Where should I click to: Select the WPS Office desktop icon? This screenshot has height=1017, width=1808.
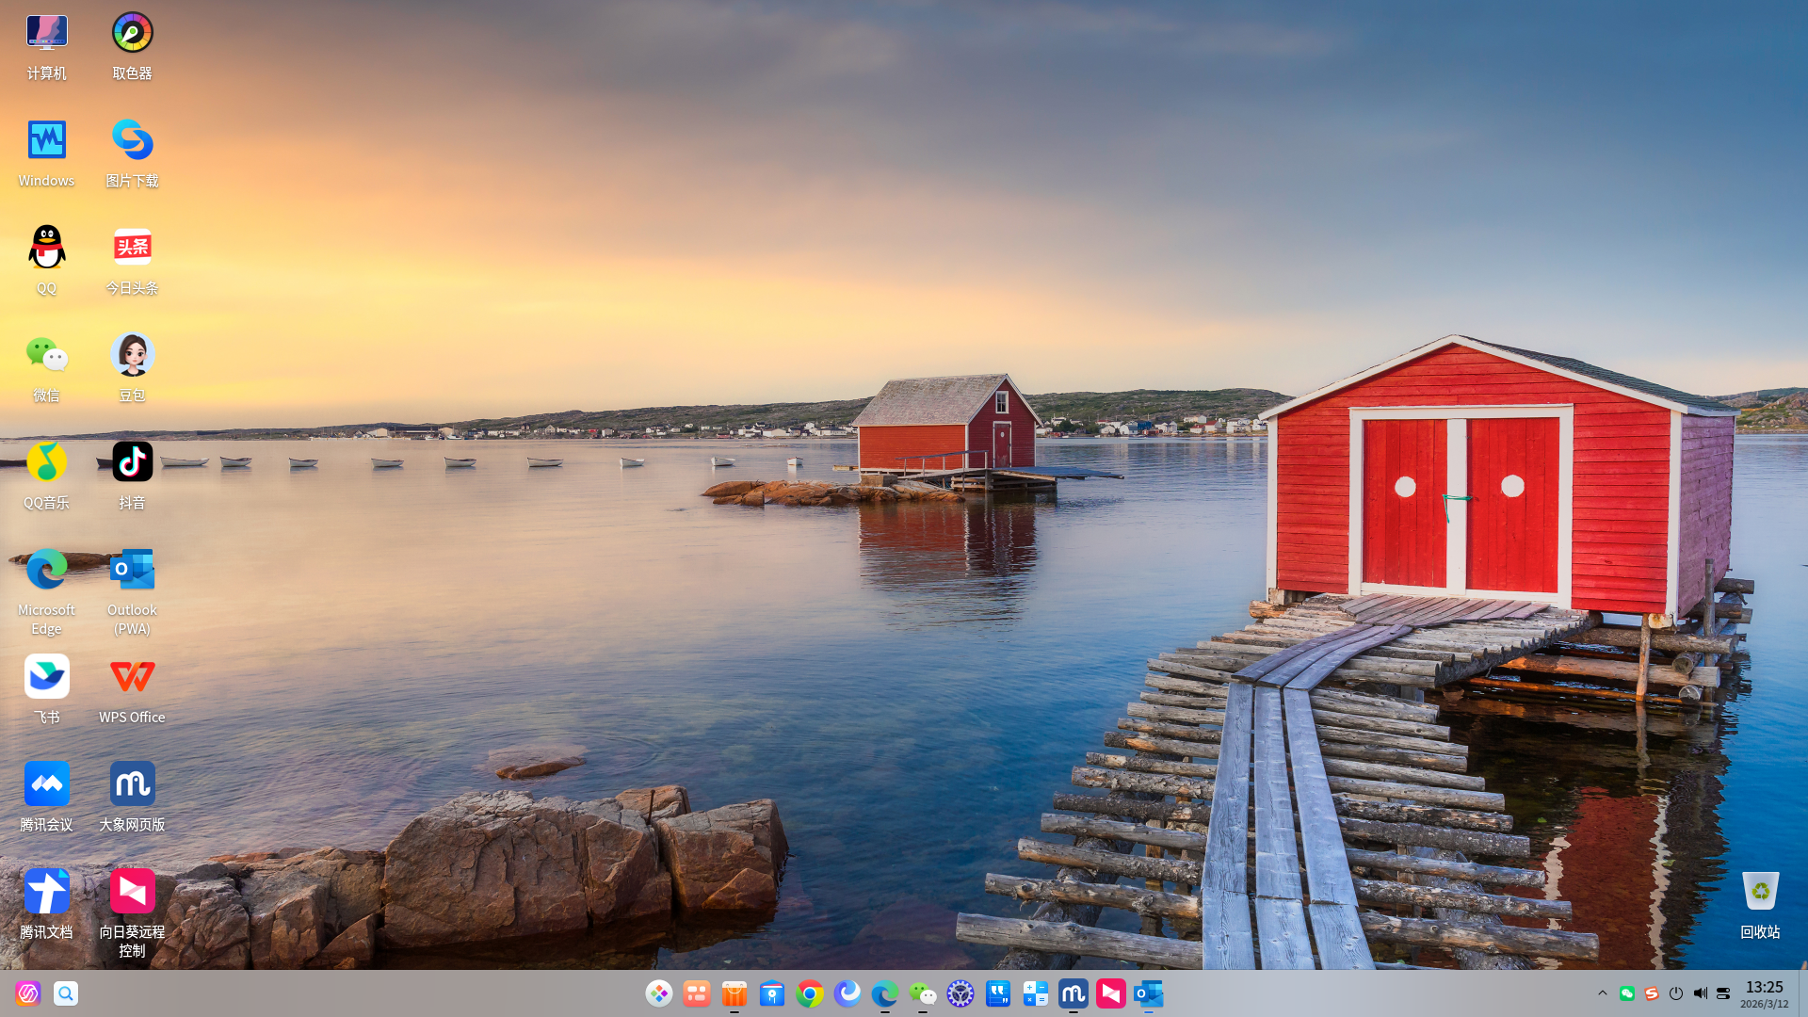click(132, 678)
